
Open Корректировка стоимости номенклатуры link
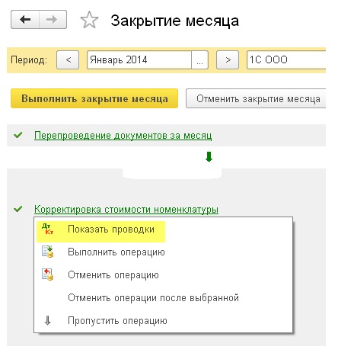tap(126, 210)
